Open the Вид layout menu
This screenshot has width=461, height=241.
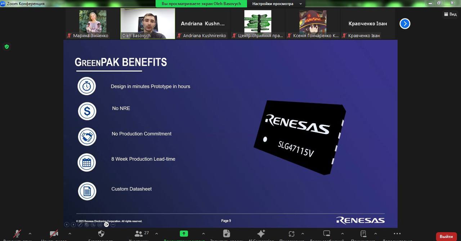(x=450, y=14)
